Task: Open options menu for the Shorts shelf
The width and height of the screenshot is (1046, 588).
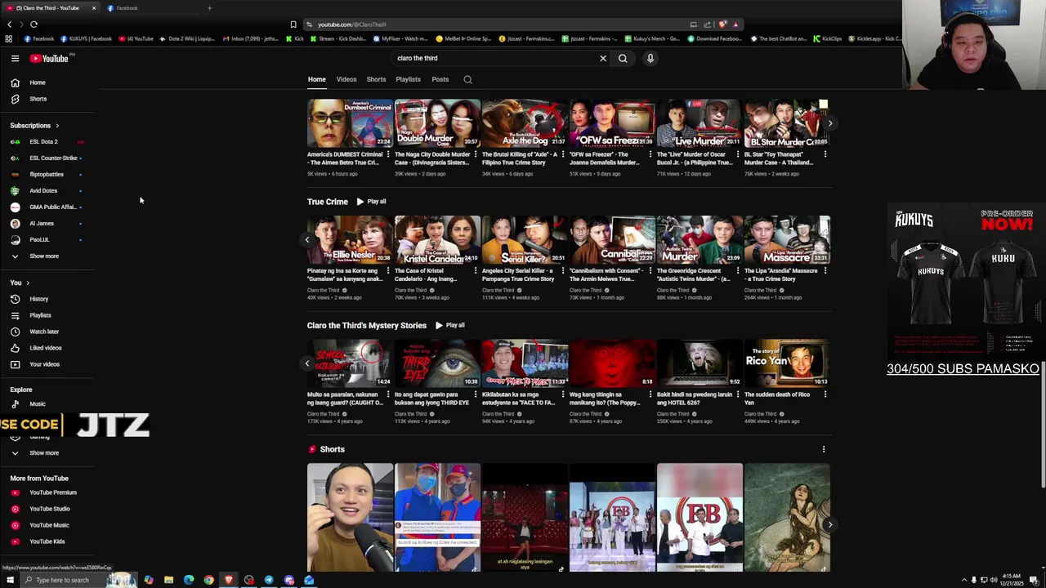Action: pyautogui.click(x=824, y=449)
